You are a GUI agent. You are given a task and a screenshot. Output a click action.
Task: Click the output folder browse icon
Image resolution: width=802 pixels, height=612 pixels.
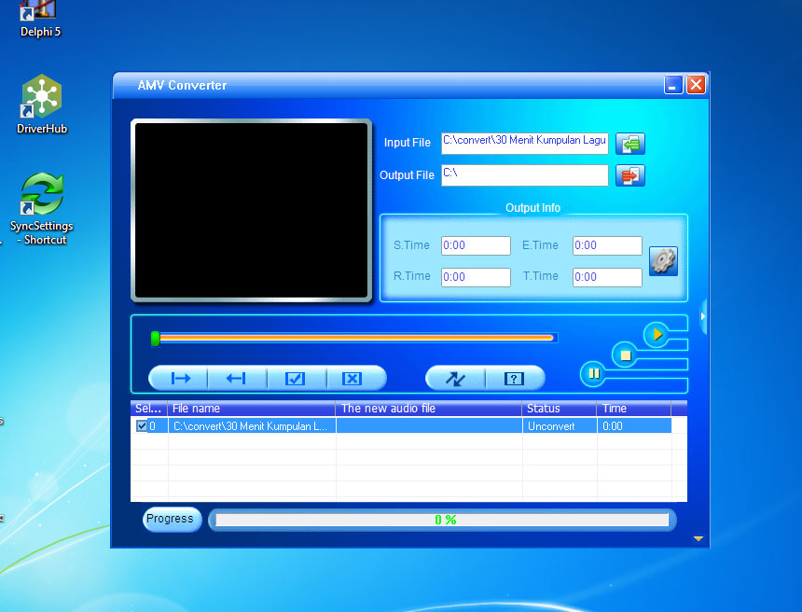click(630, 175)
